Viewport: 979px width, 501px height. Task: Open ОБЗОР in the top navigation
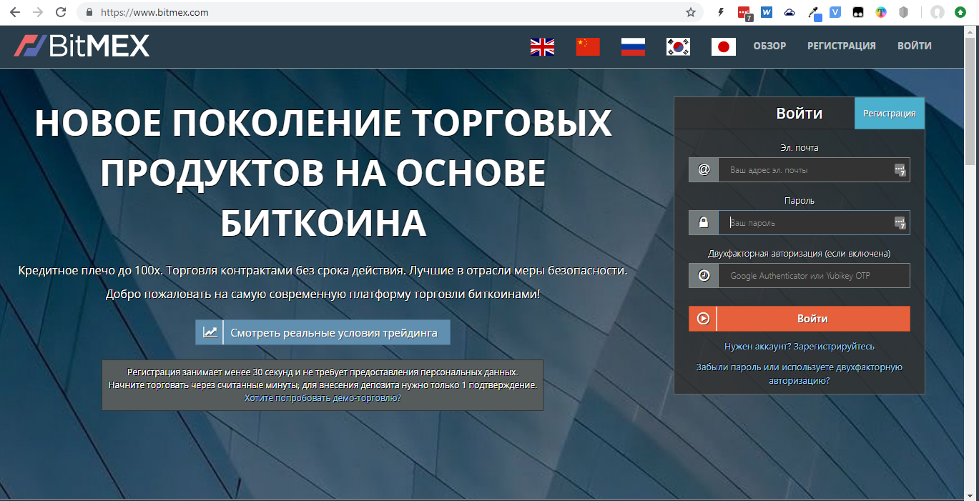(769, 46)
